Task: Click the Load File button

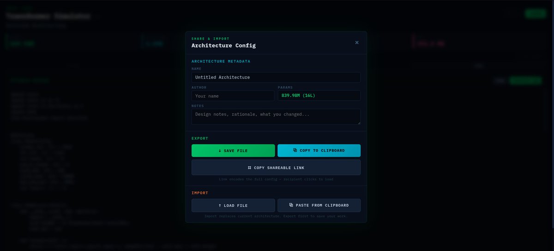Action: click(233, 205)
